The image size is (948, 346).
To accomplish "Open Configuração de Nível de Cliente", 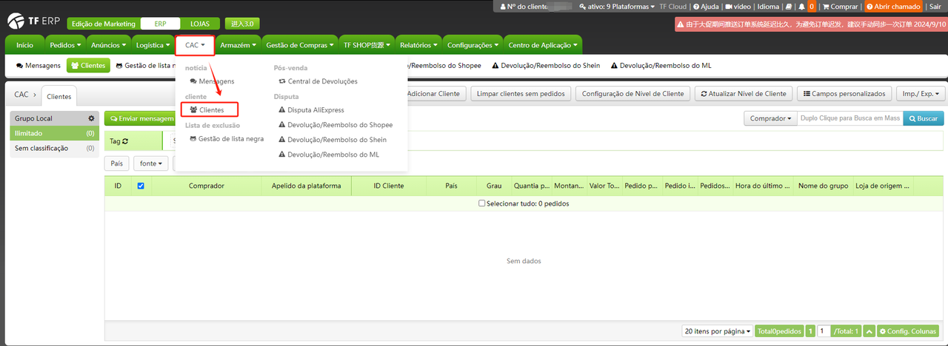I will [x=632, y=94].
